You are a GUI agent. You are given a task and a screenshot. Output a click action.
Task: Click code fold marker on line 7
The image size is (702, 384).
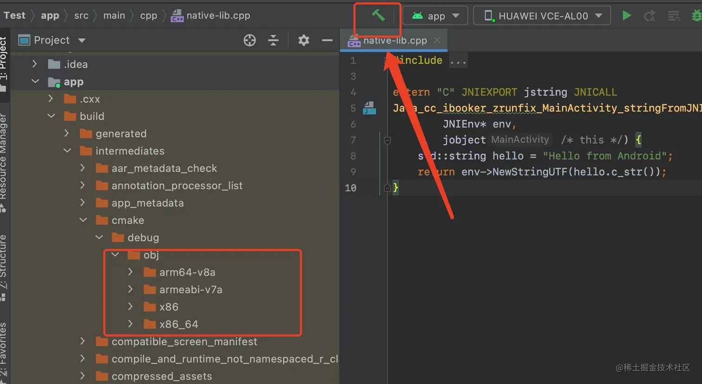tap(387, 140)
